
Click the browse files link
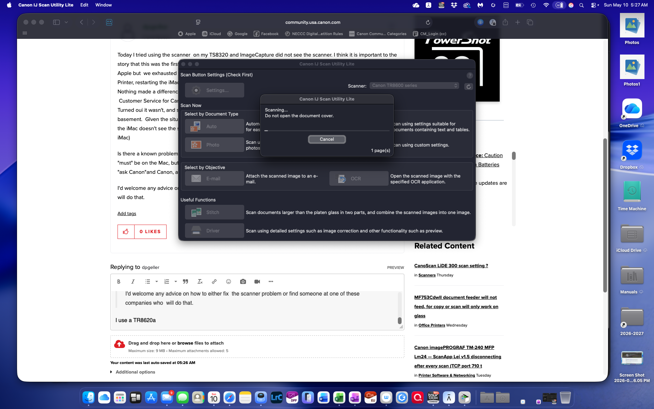click(x=185, y=343)
